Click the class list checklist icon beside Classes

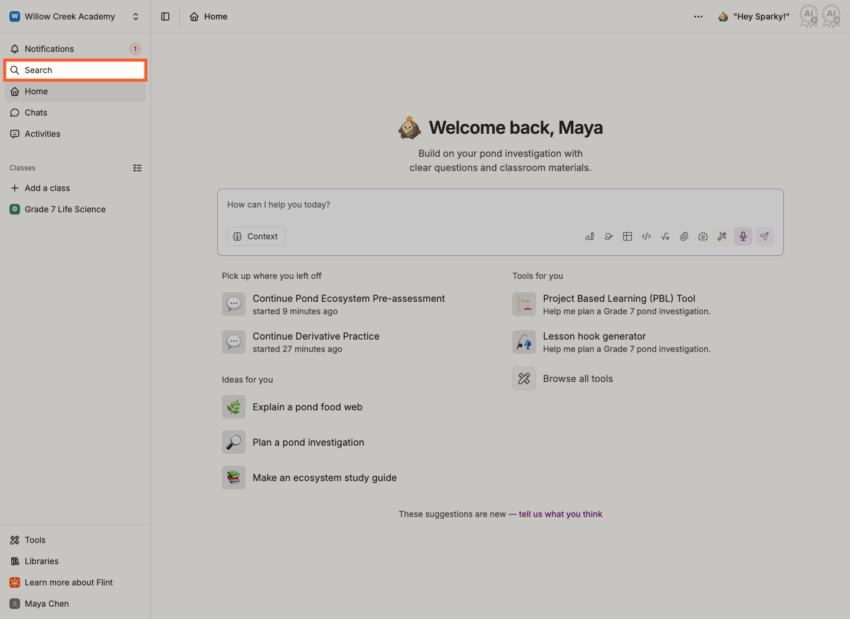tap(138, 168)
